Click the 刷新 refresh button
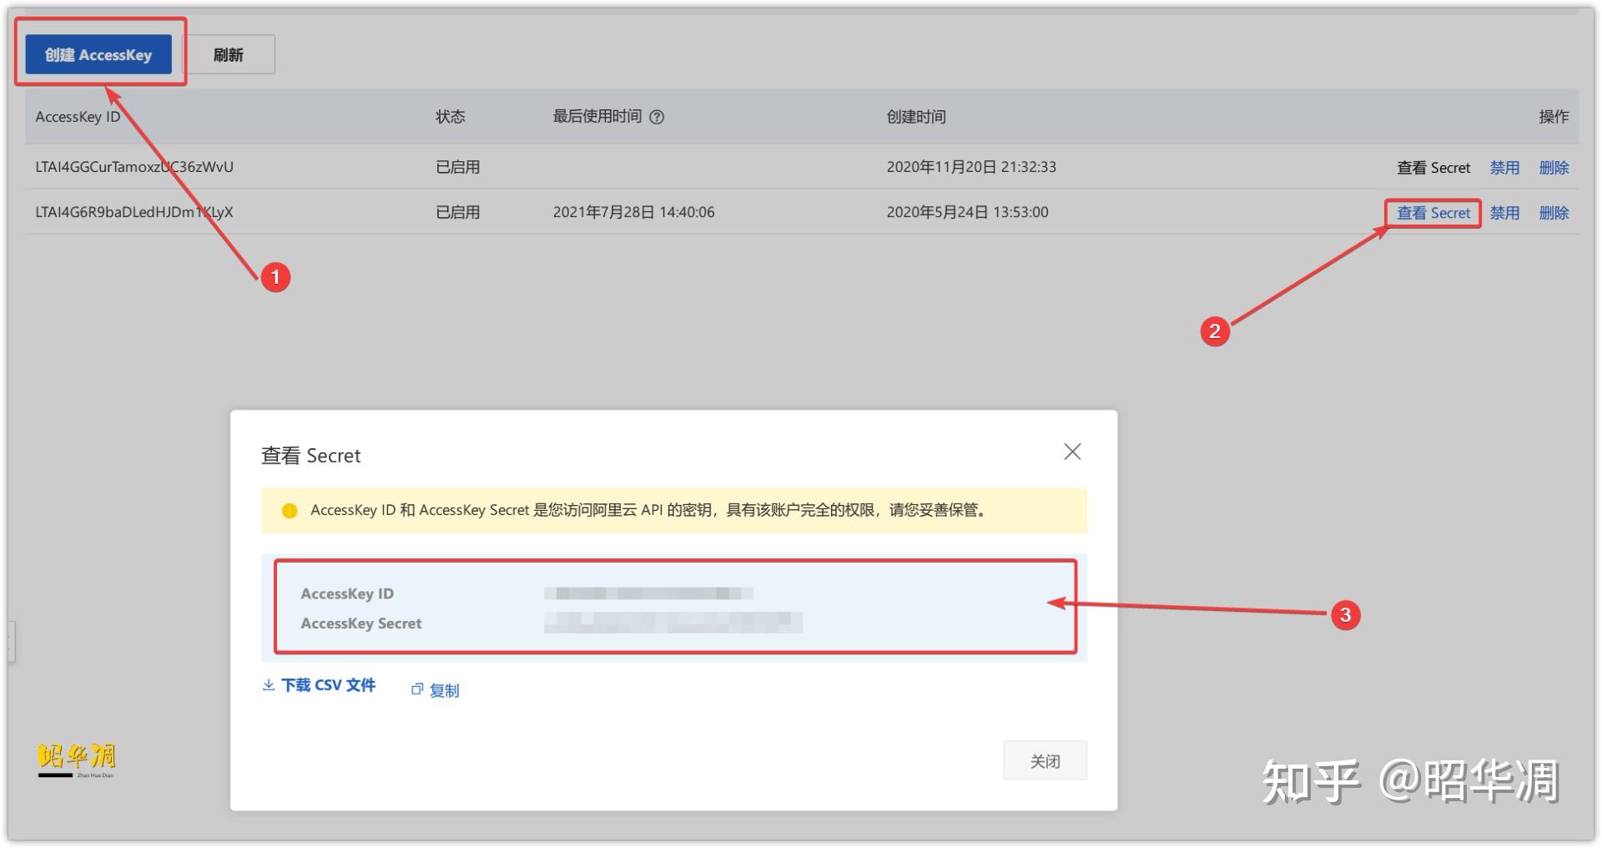 [x=229, y=53]
